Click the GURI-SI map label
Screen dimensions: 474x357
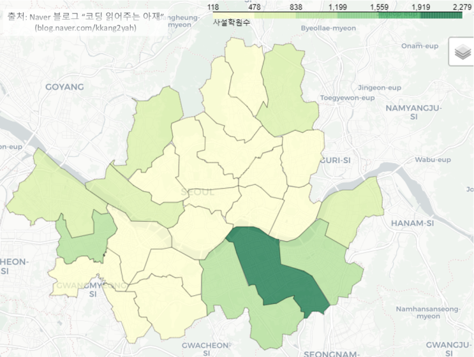tap(336, 160)
